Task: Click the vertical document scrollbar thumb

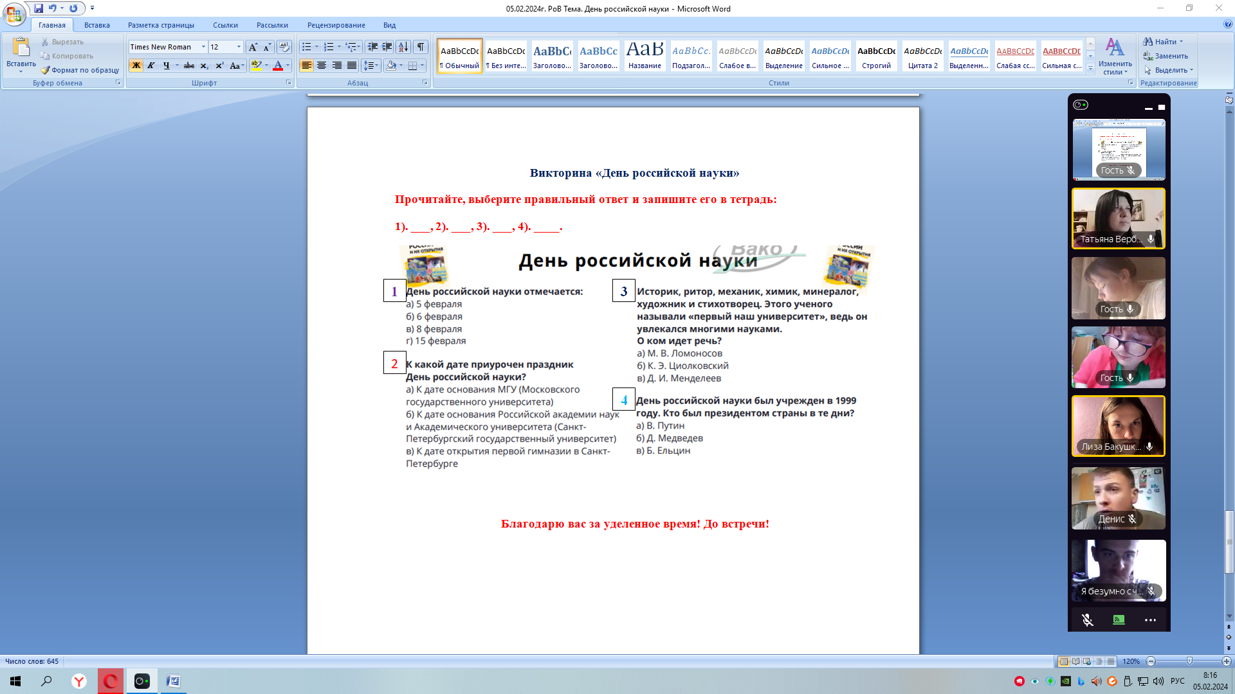Action: (1229, 542)
